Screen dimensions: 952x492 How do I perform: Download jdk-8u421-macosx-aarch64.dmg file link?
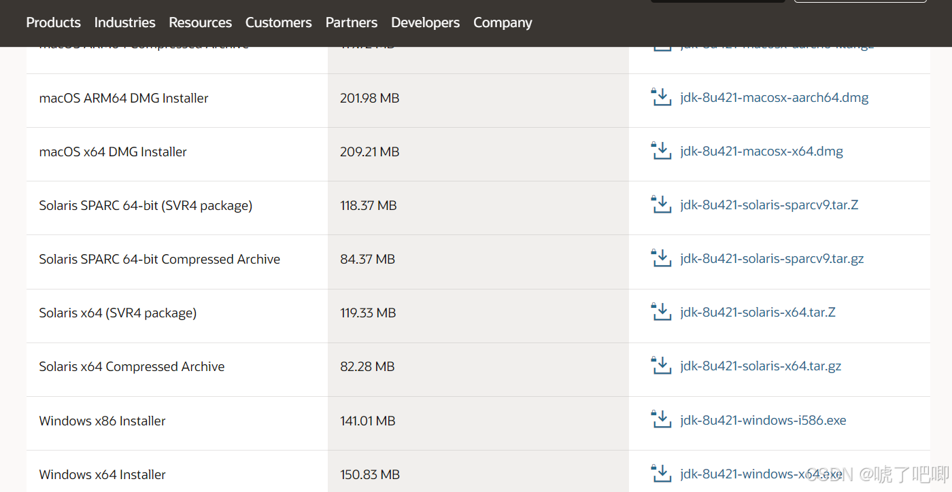coord(775,97)
